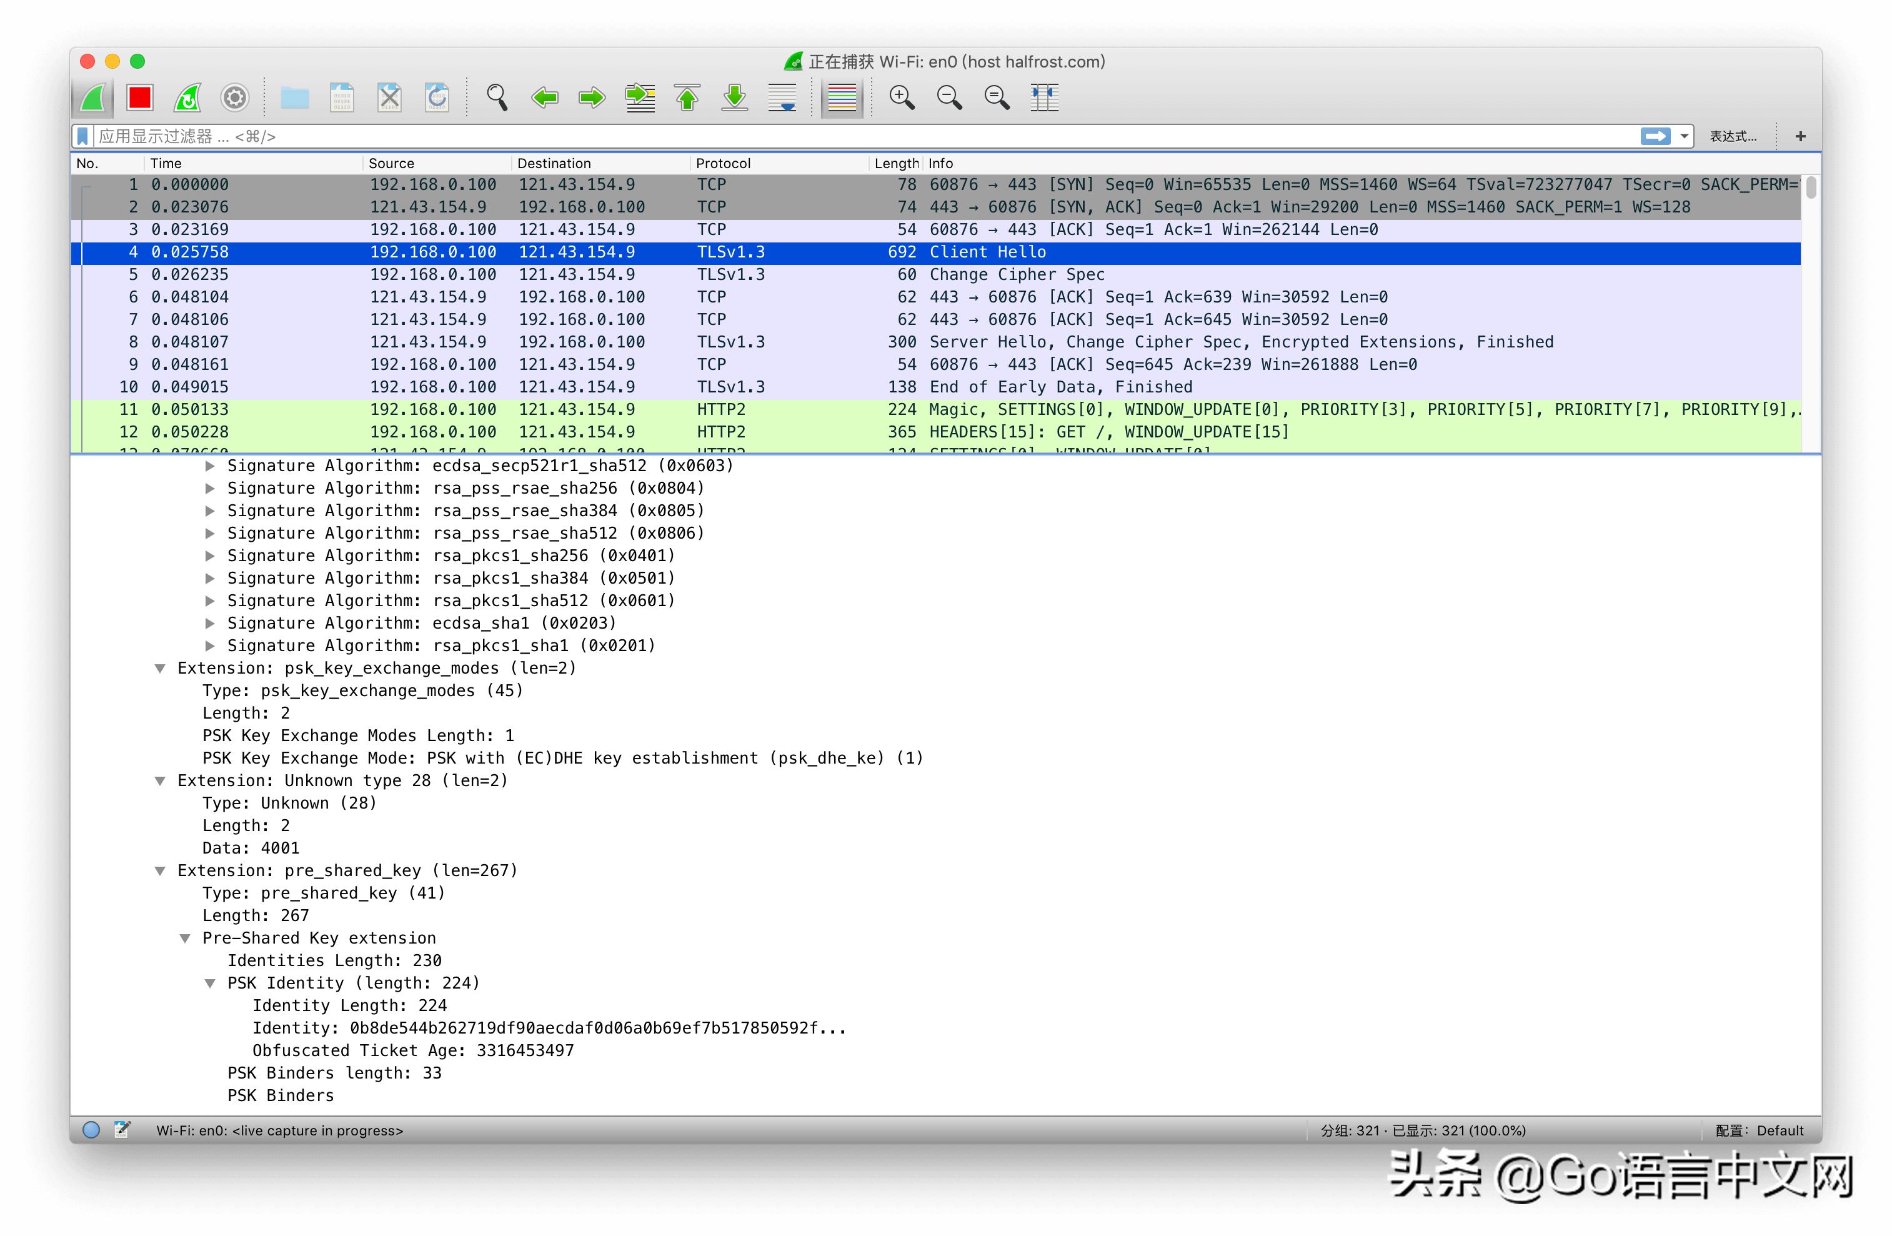1892x1236 pixels.
Task: Click in the display filter input field
Action: [795, 137]
